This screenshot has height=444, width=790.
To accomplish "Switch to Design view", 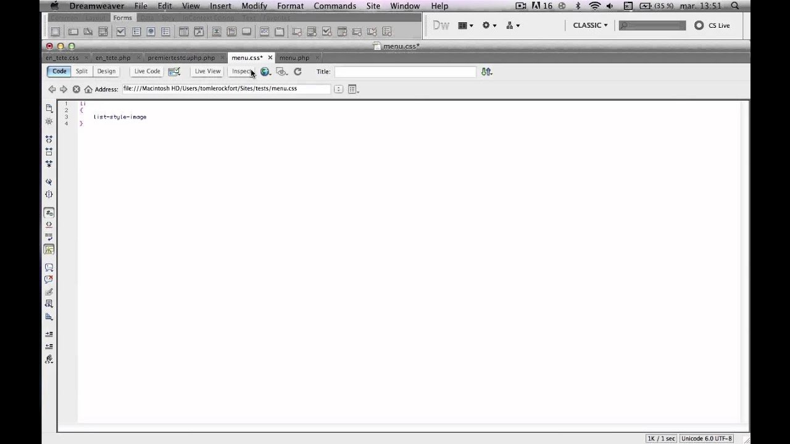I will tap(106, 72).
